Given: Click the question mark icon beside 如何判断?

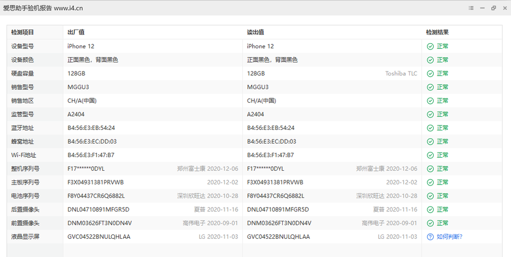Looking at the screenshot, I should (430, 237).
